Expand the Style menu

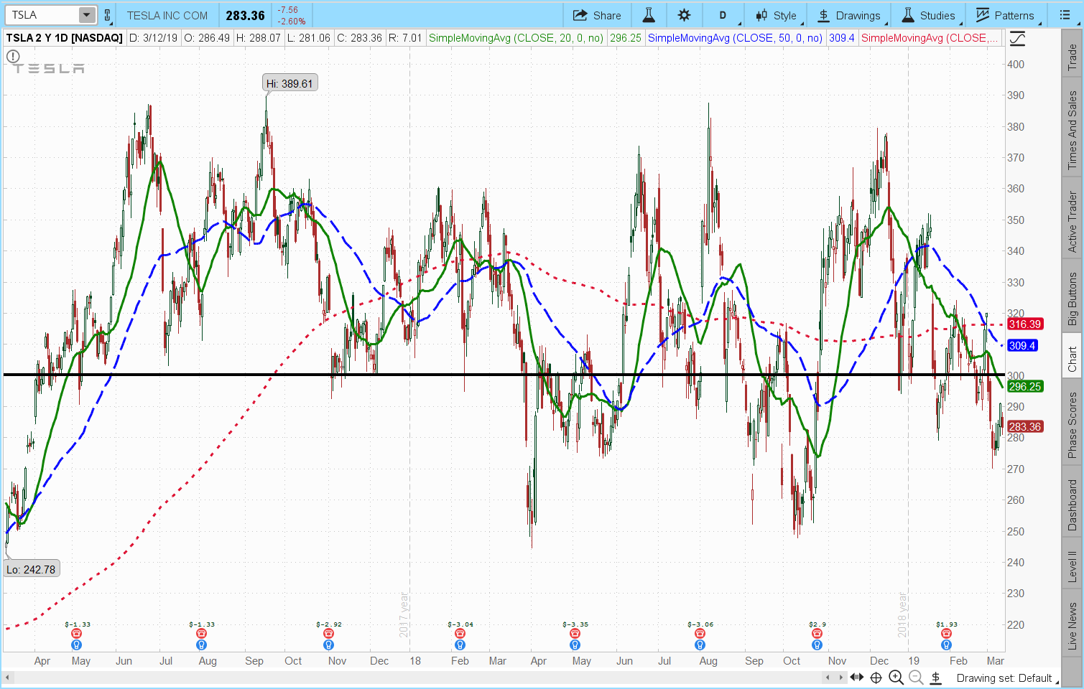click(776, 15)
